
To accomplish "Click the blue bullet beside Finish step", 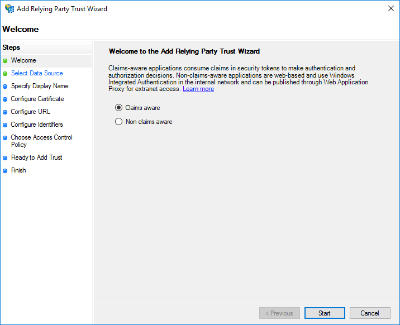I will (6, 171).
